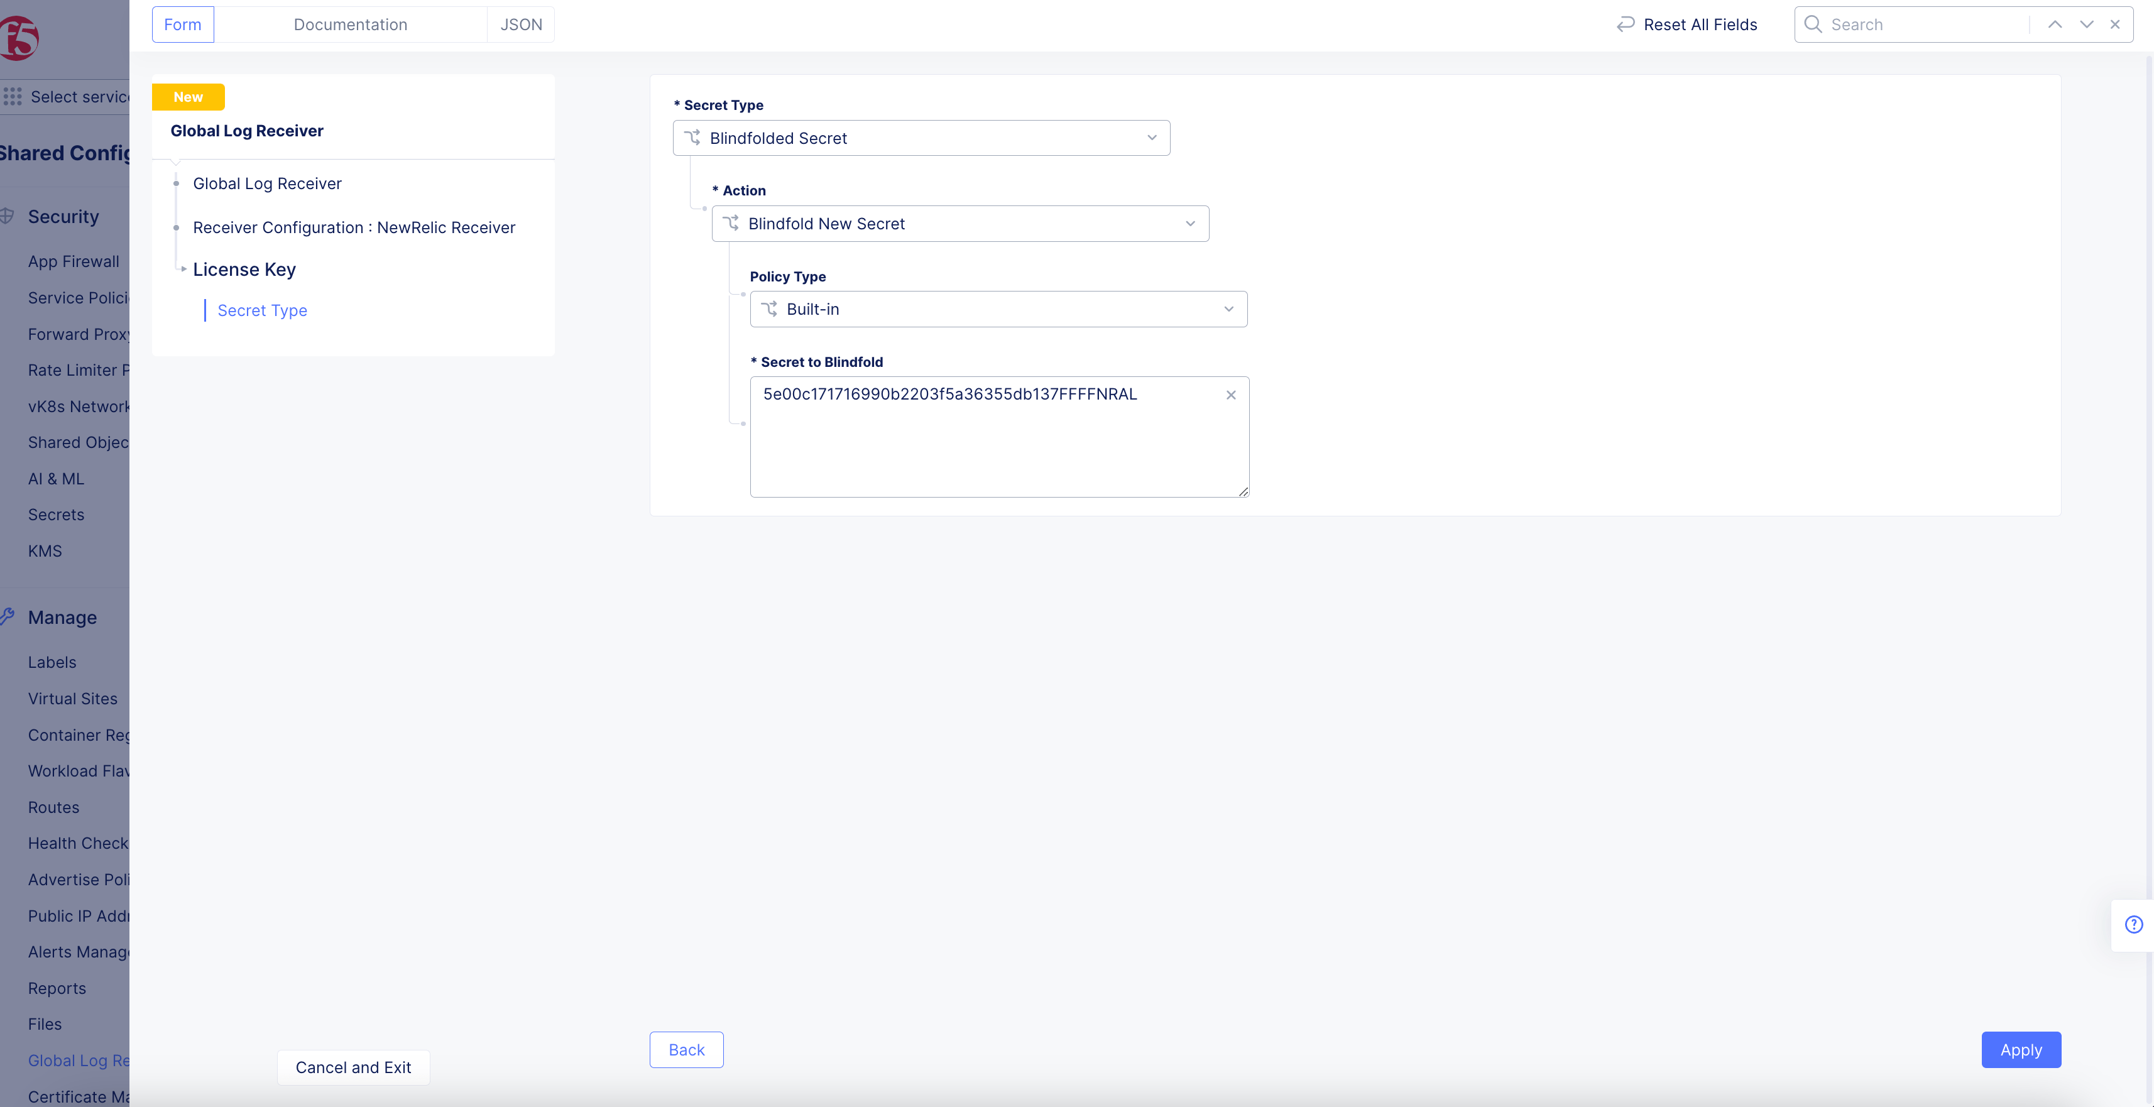Click the search magnifier icon
The image size is (2154, 1107).
1812,25
